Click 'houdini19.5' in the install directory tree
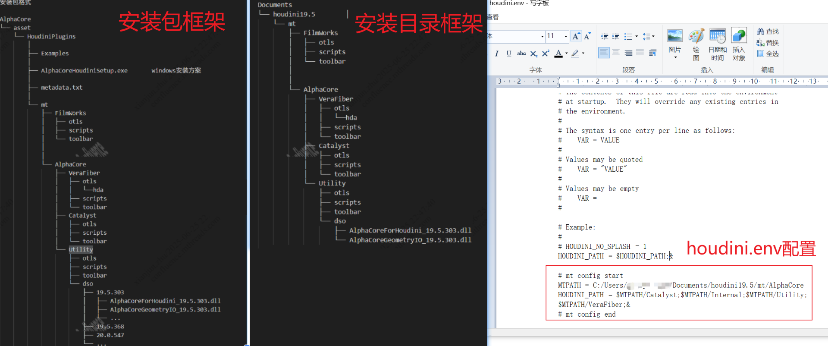This screenshot has width=828, height=346. [x=294, y=14]
